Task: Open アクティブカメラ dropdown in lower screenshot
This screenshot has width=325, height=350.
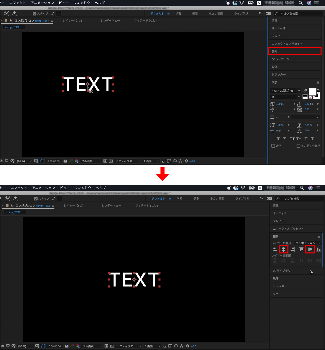Action: pos(129,346)
